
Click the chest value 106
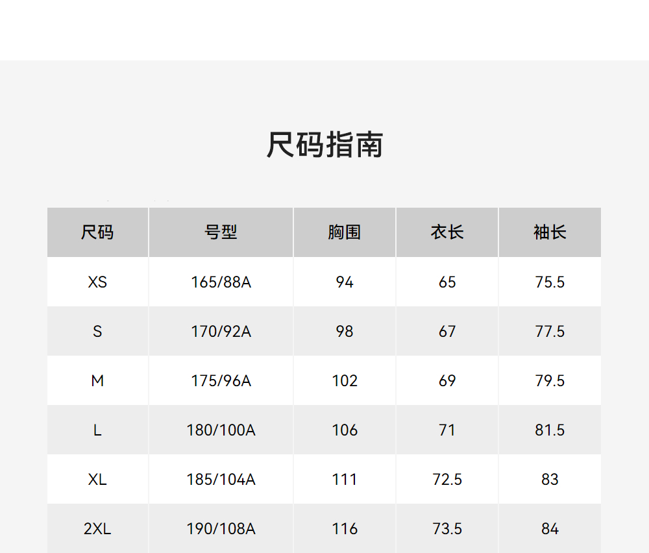click(x=345, y=430)
